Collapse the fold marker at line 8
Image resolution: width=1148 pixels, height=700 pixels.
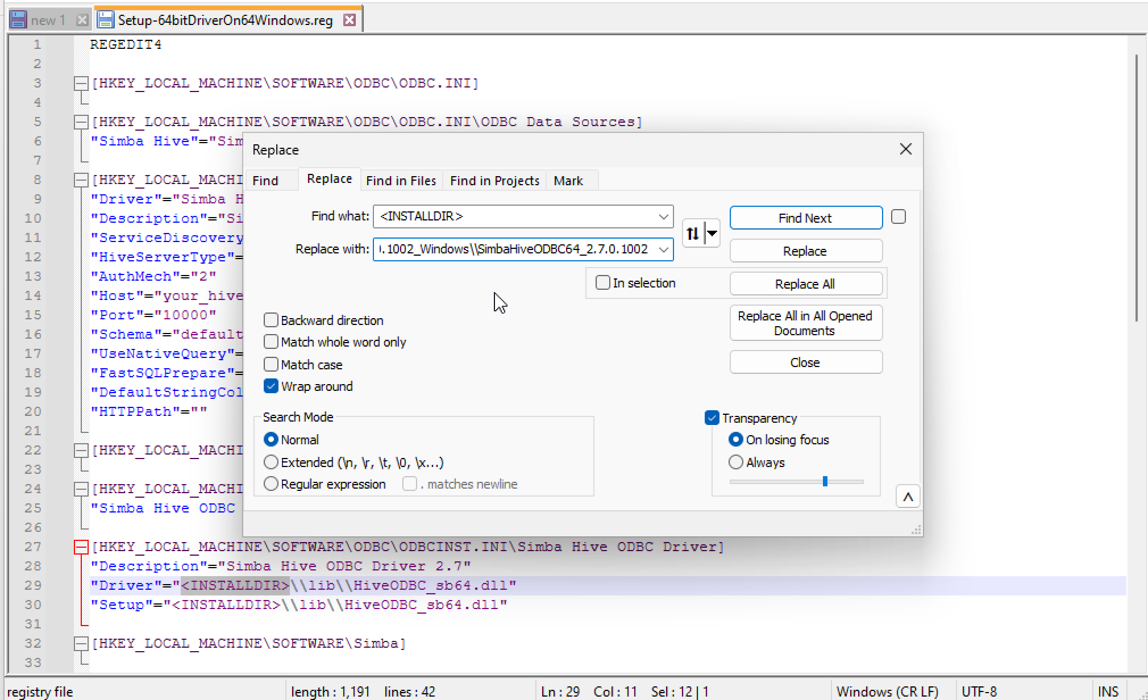click(81, 180)
